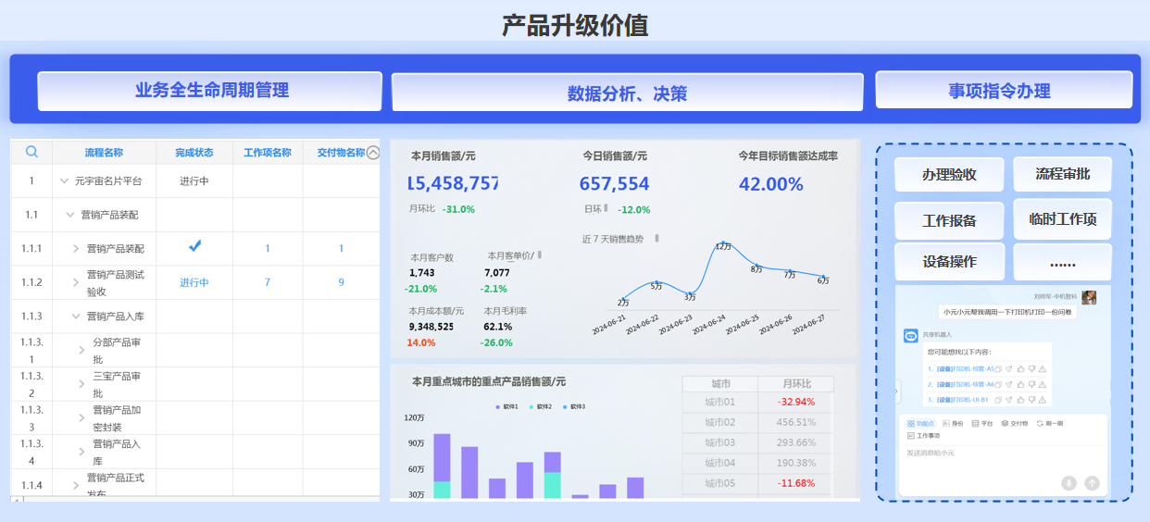The image size is (1150, 522).
Task: Toggle the 软件1 legend item in bar chart
Action: click(x=508, y=407)
